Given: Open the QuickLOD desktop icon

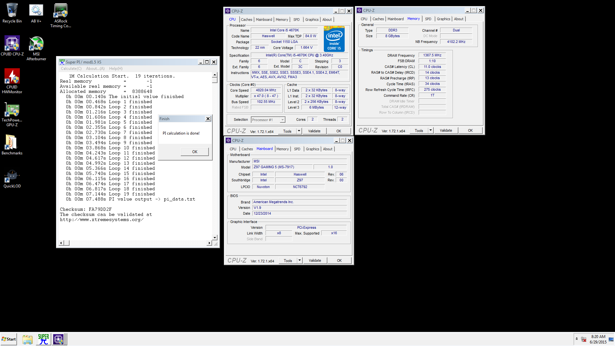Looking at the screenshot, I should 12,179.
